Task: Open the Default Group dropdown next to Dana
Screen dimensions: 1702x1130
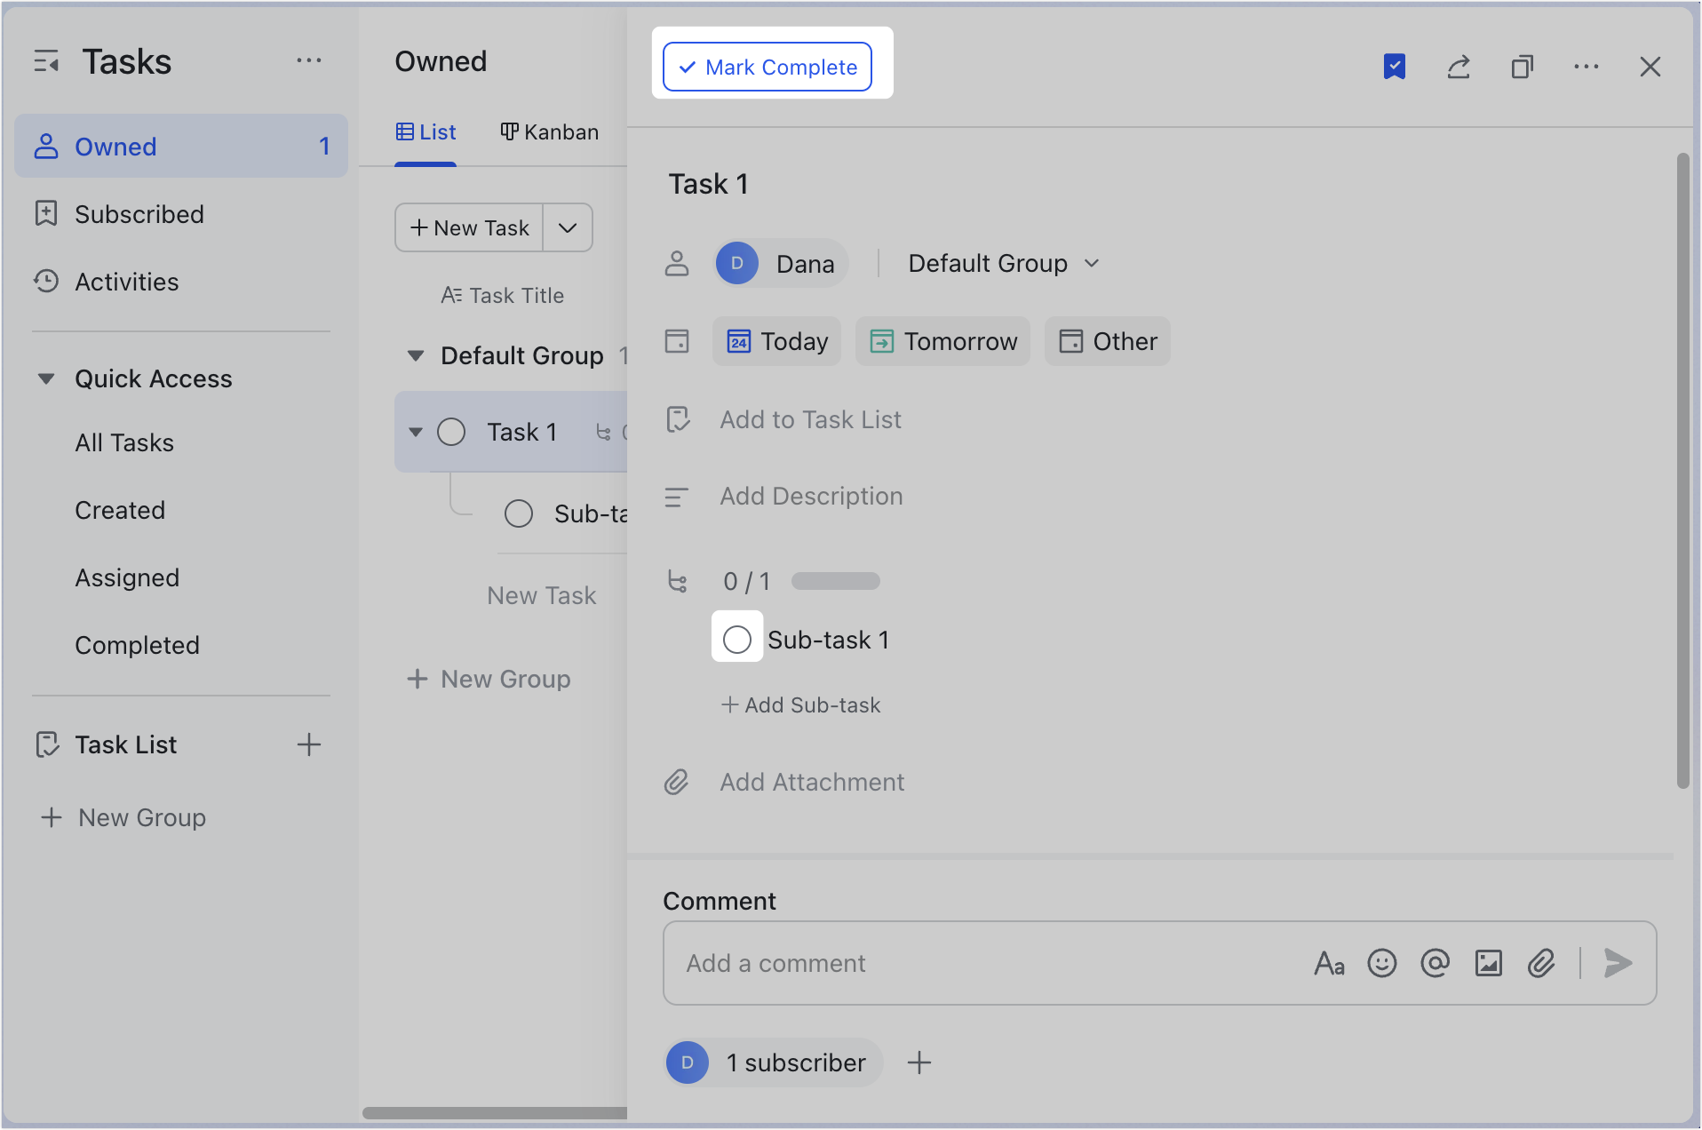Action: coord(1001,263)
